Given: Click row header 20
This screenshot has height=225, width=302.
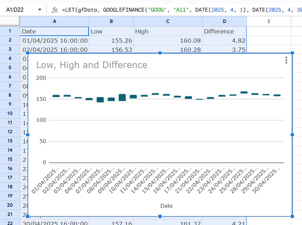Looking at the screenshot, I should 10,205.
